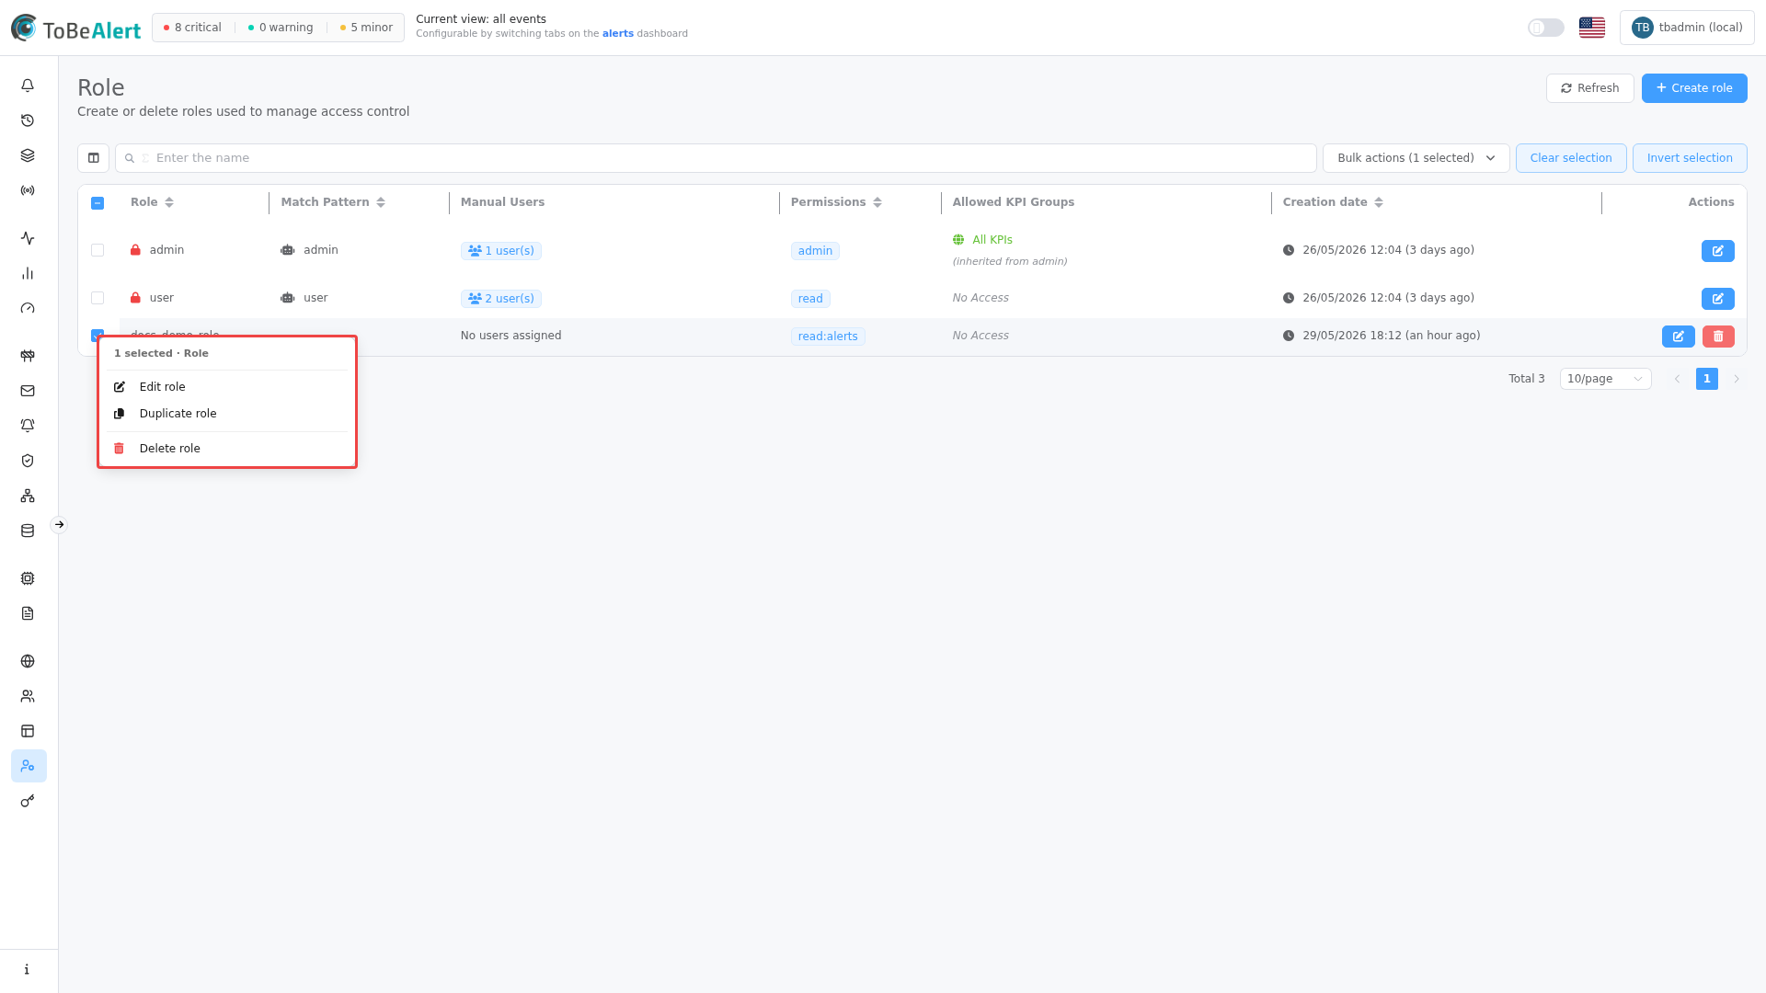
Task: Choose Edit role from the context menu
Action: point(227,387)
